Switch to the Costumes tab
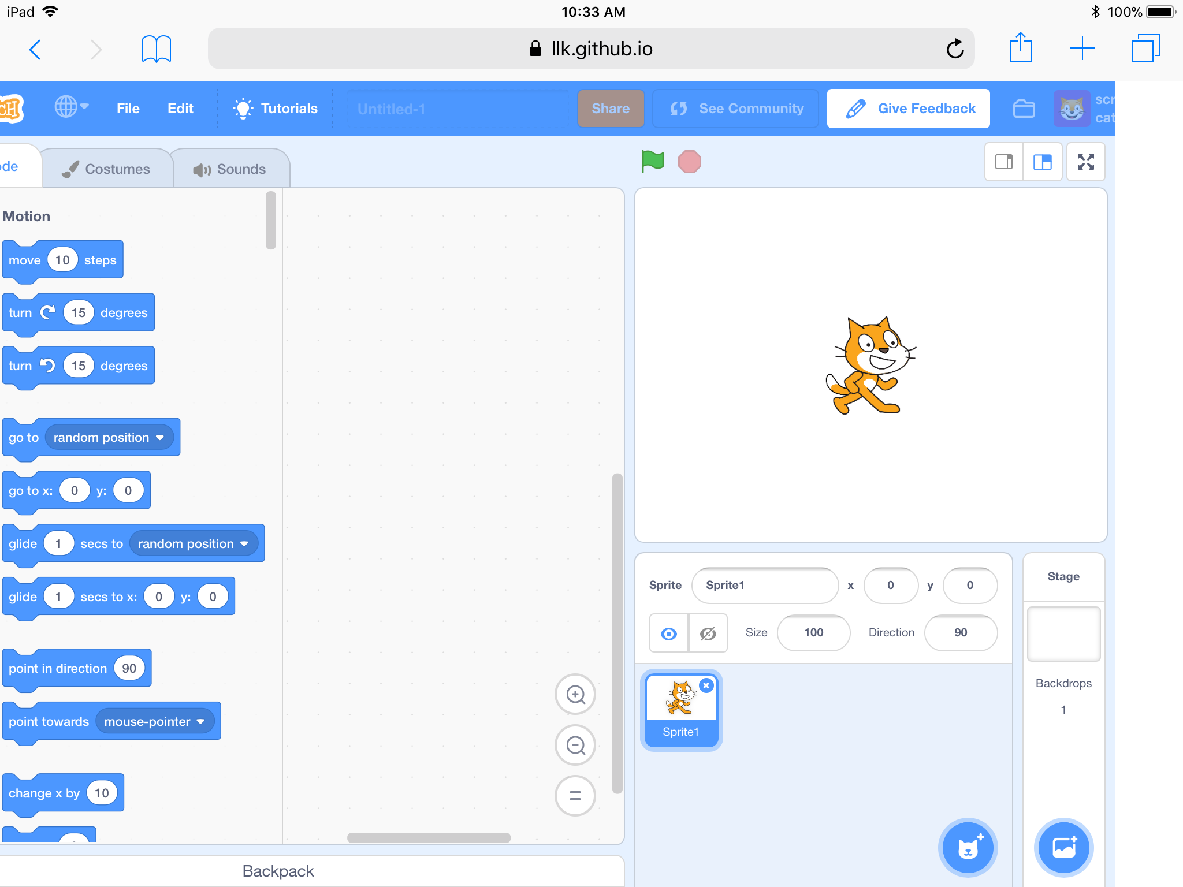This screenshot has width=1183, height=887. point(107,169)
